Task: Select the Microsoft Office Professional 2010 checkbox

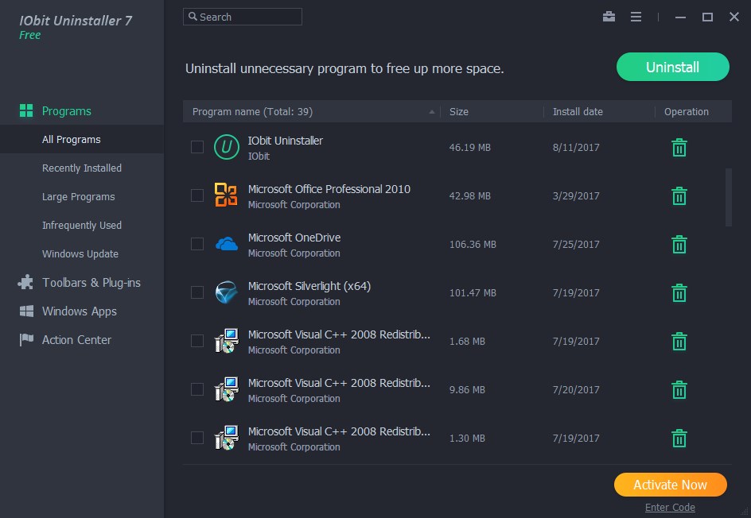Action: [197, 195]
